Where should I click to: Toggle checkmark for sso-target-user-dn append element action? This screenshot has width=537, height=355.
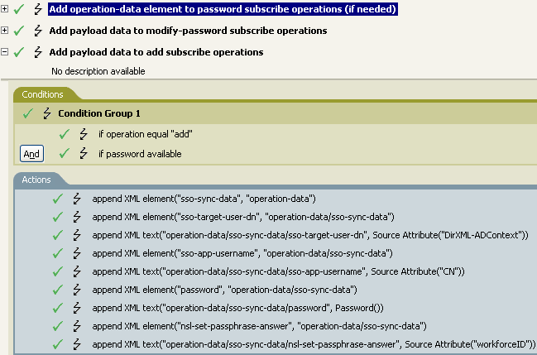(58, 217)
